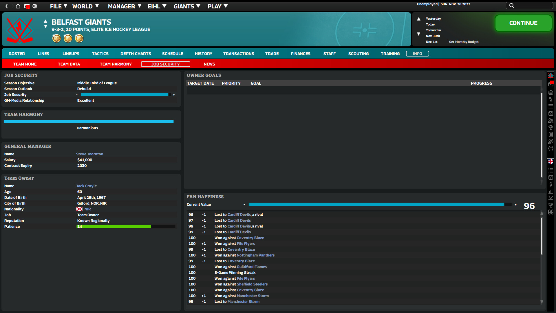556x313 pixels.
Task: Click the crossed hockey sticks icon in sidebar
Action: click(551, 198)
